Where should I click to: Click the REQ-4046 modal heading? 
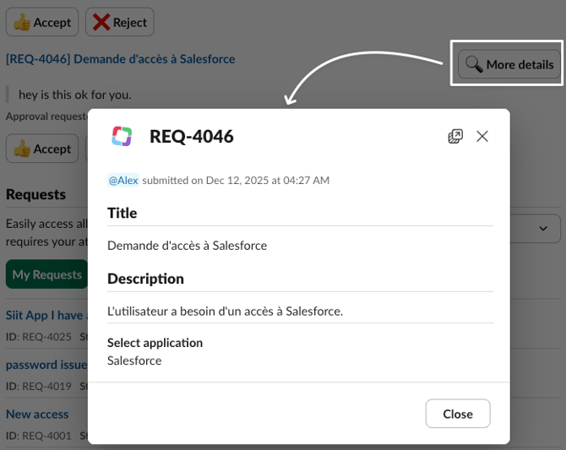192,136
